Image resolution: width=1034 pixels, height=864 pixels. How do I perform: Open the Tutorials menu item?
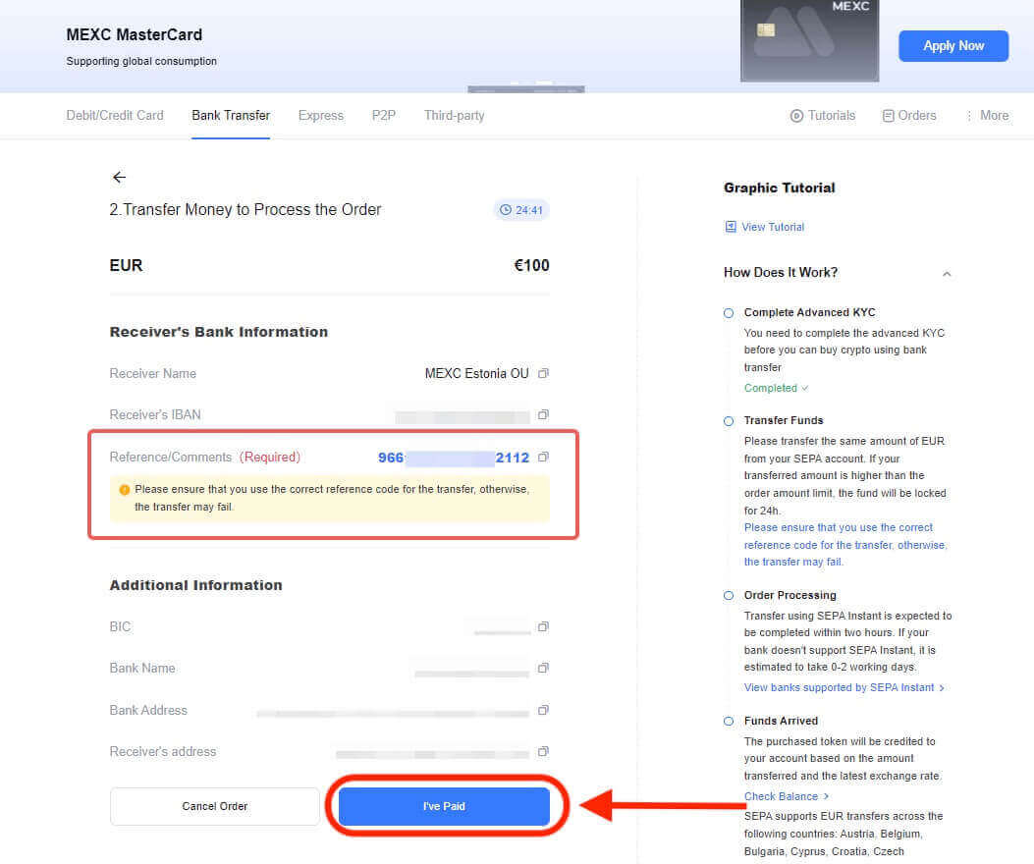point(822,116)
